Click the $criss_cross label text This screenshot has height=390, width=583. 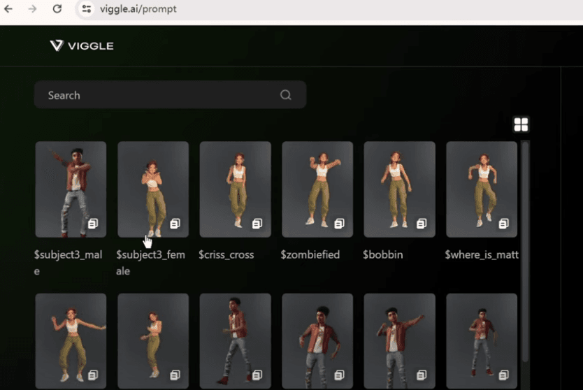[226, 255]
